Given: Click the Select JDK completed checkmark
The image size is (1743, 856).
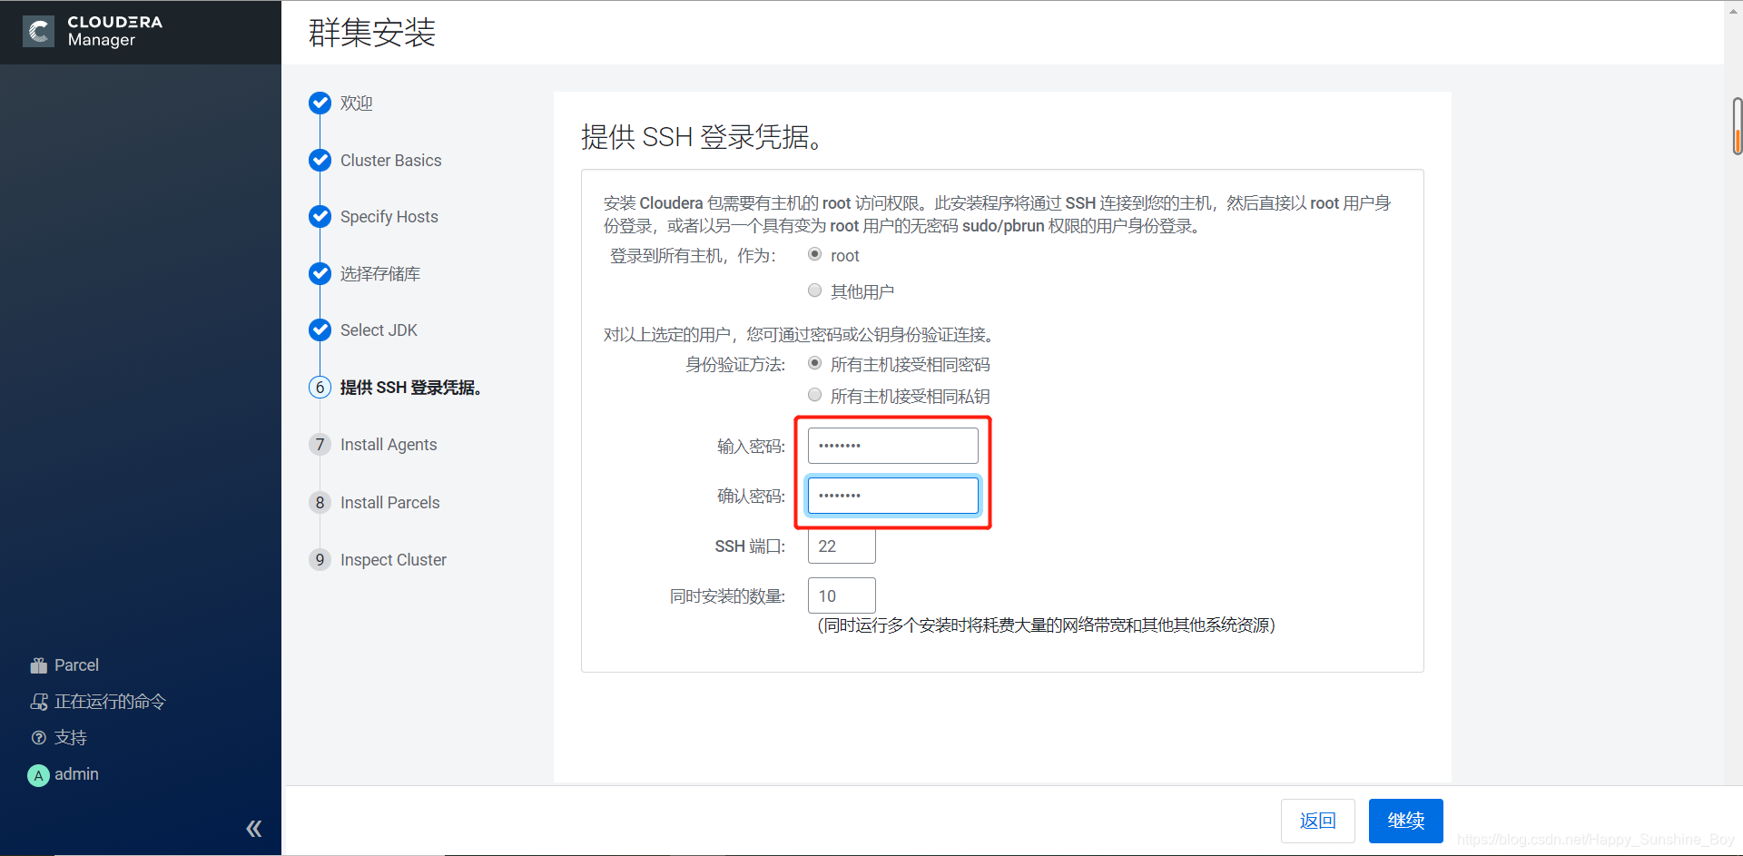Looking at the screenshot, I should pos(320,330).
